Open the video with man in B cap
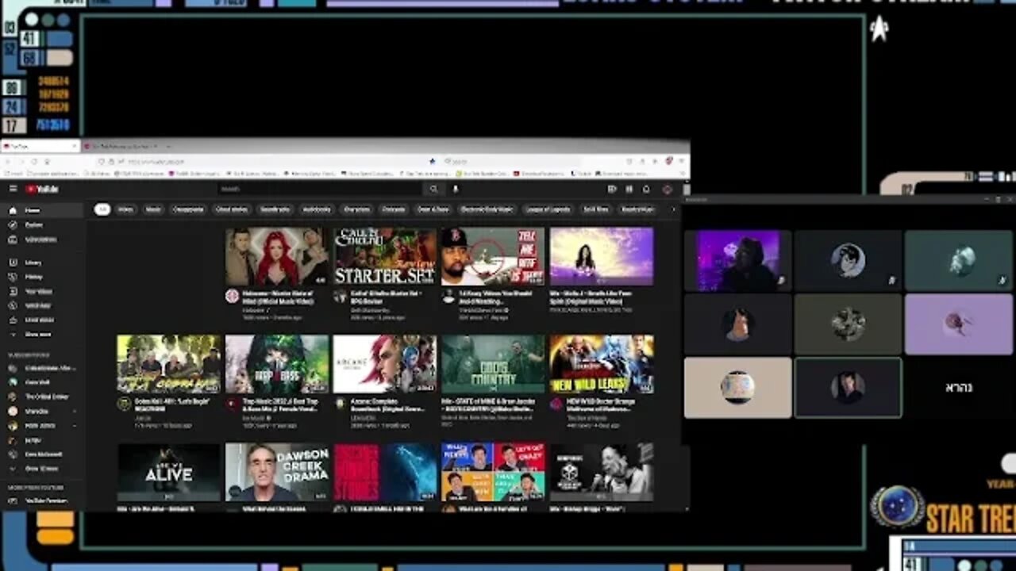The height and width of the screenshot is (571, 1016). coord(493,257)
